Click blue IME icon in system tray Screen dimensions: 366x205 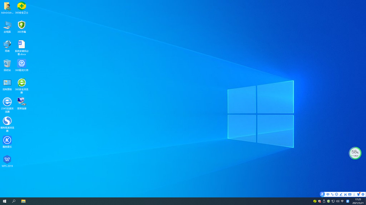click(348, 201)
